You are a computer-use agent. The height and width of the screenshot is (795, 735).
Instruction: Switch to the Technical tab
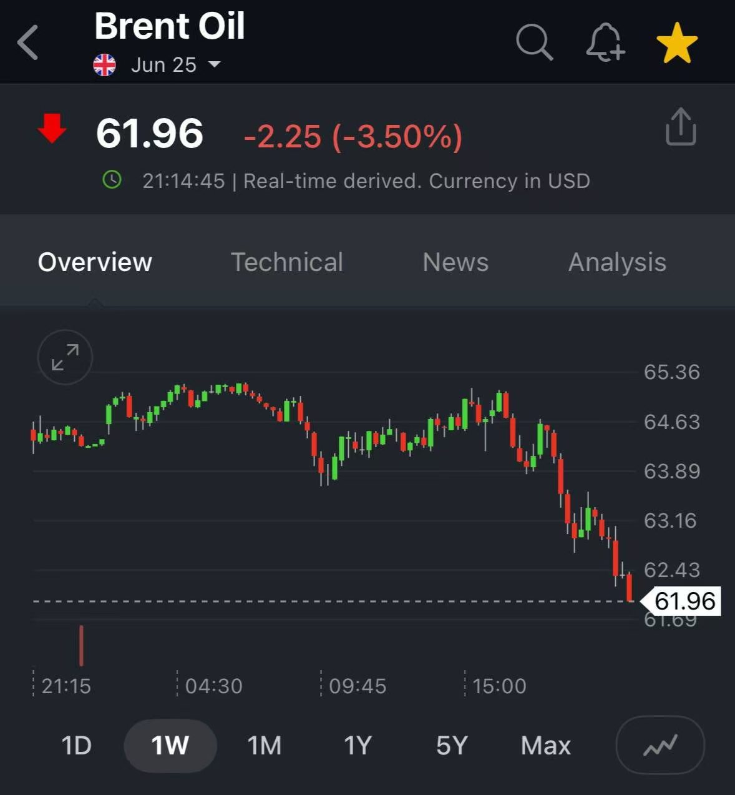(286, 262)
